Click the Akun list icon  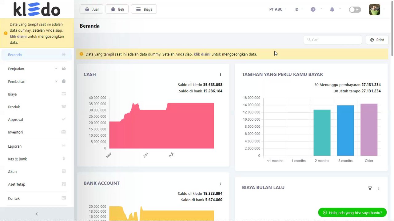coord(64,171)
